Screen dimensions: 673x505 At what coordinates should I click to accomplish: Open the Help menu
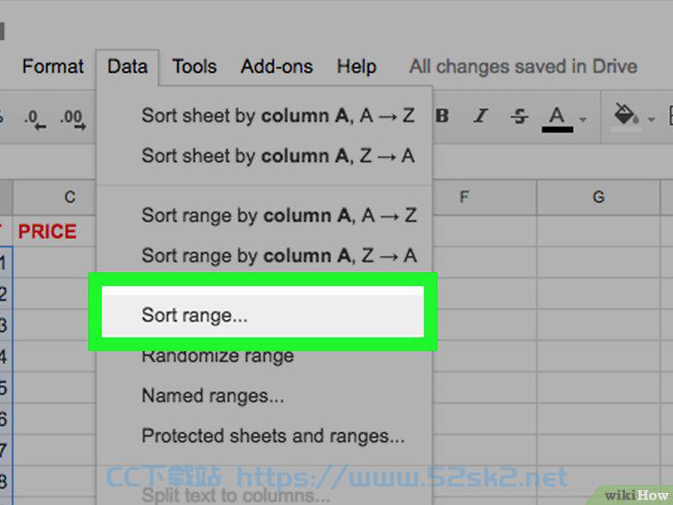click(357, 67)
